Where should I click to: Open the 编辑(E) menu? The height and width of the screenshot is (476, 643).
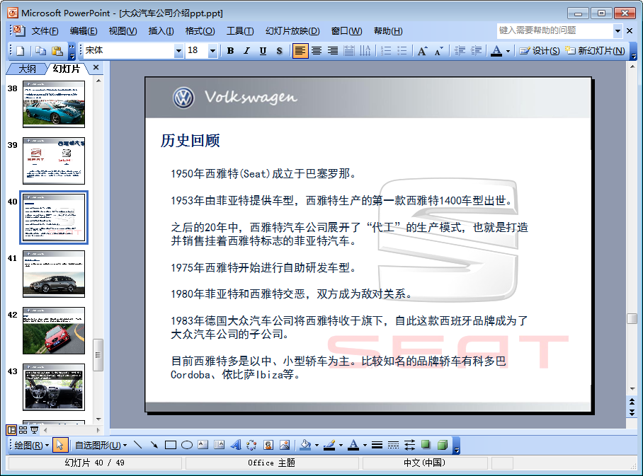pos(84,31)
